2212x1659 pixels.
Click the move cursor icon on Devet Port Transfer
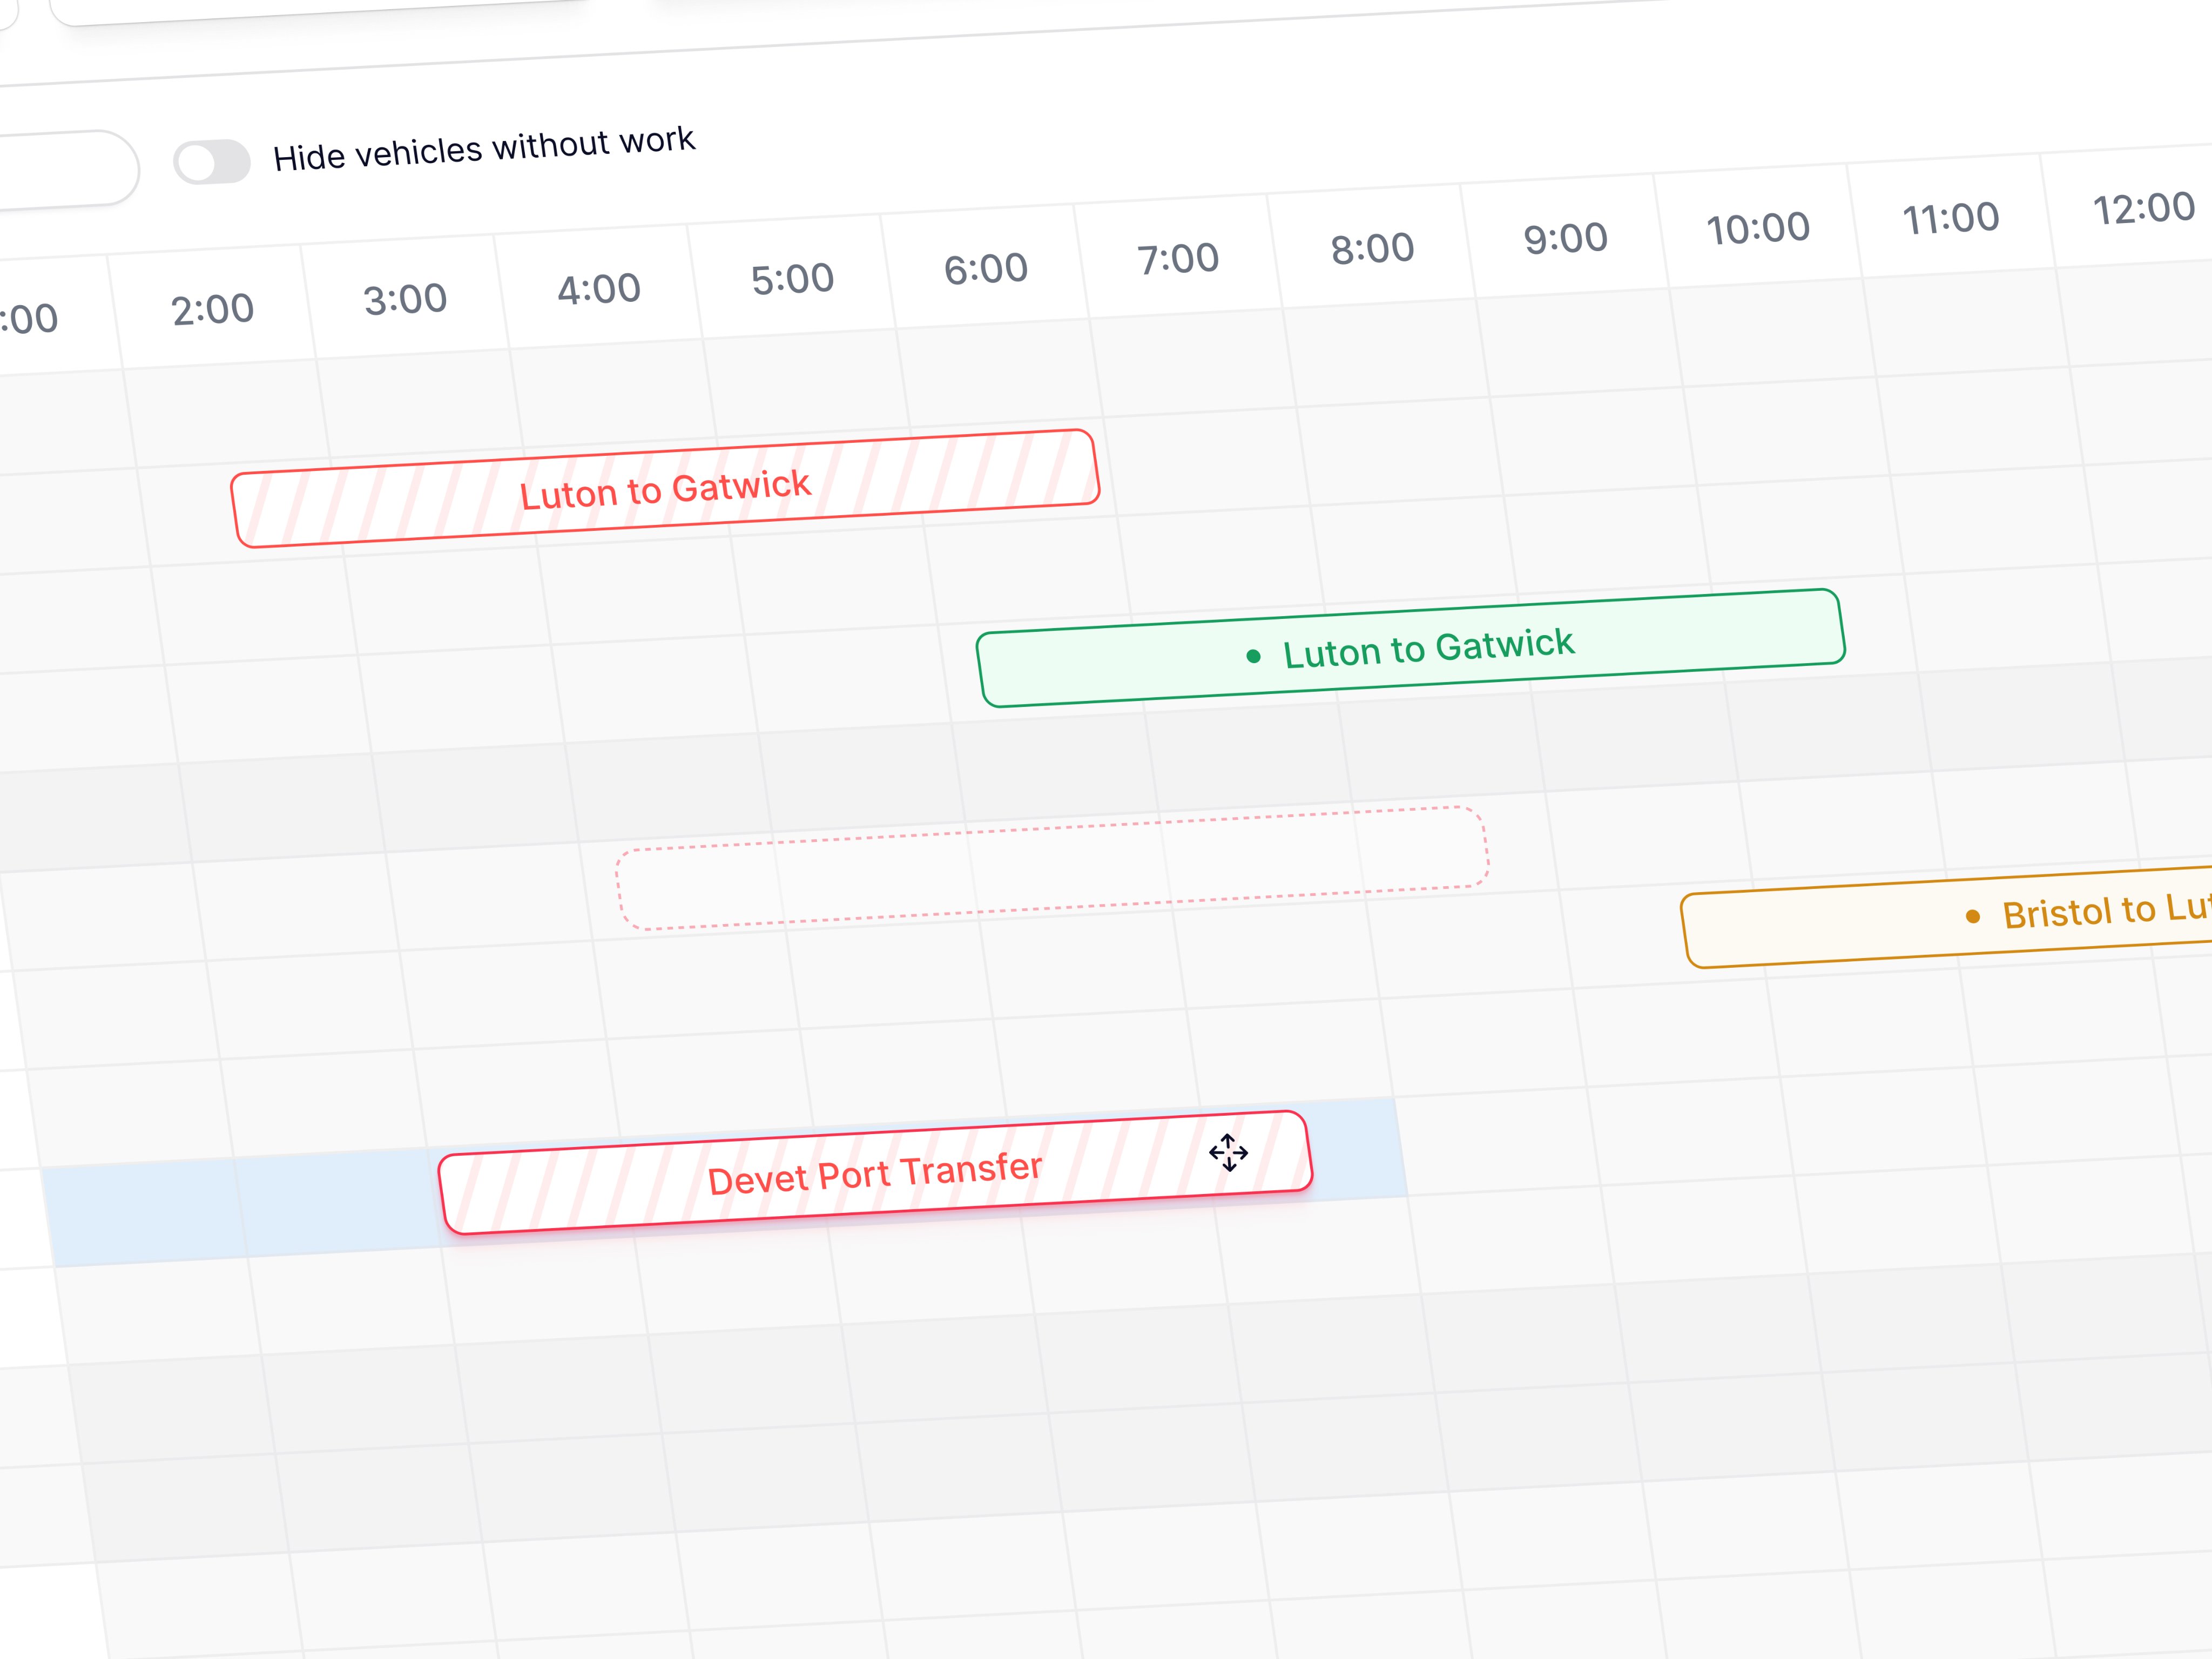click(x=1228, y=1152)
